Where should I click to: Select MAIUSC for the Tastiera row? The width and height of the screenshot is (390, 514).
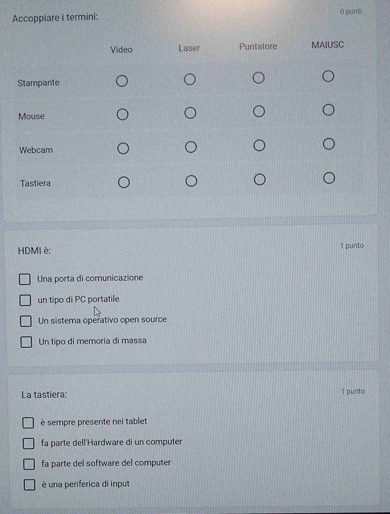click(x=329, y=178)
